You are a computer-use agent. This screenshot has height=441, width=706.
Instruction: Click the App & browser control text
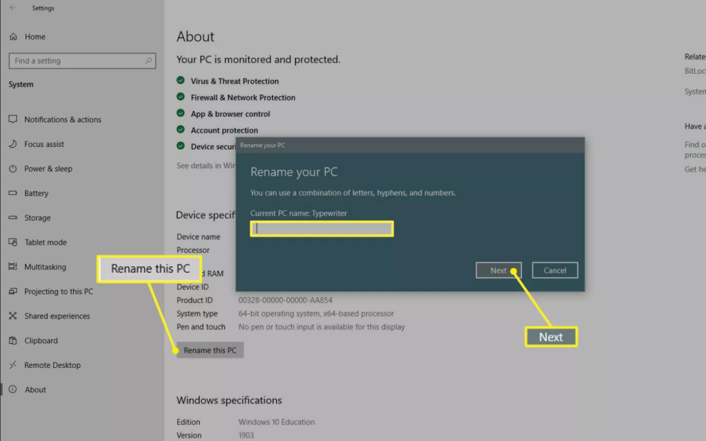230,114
